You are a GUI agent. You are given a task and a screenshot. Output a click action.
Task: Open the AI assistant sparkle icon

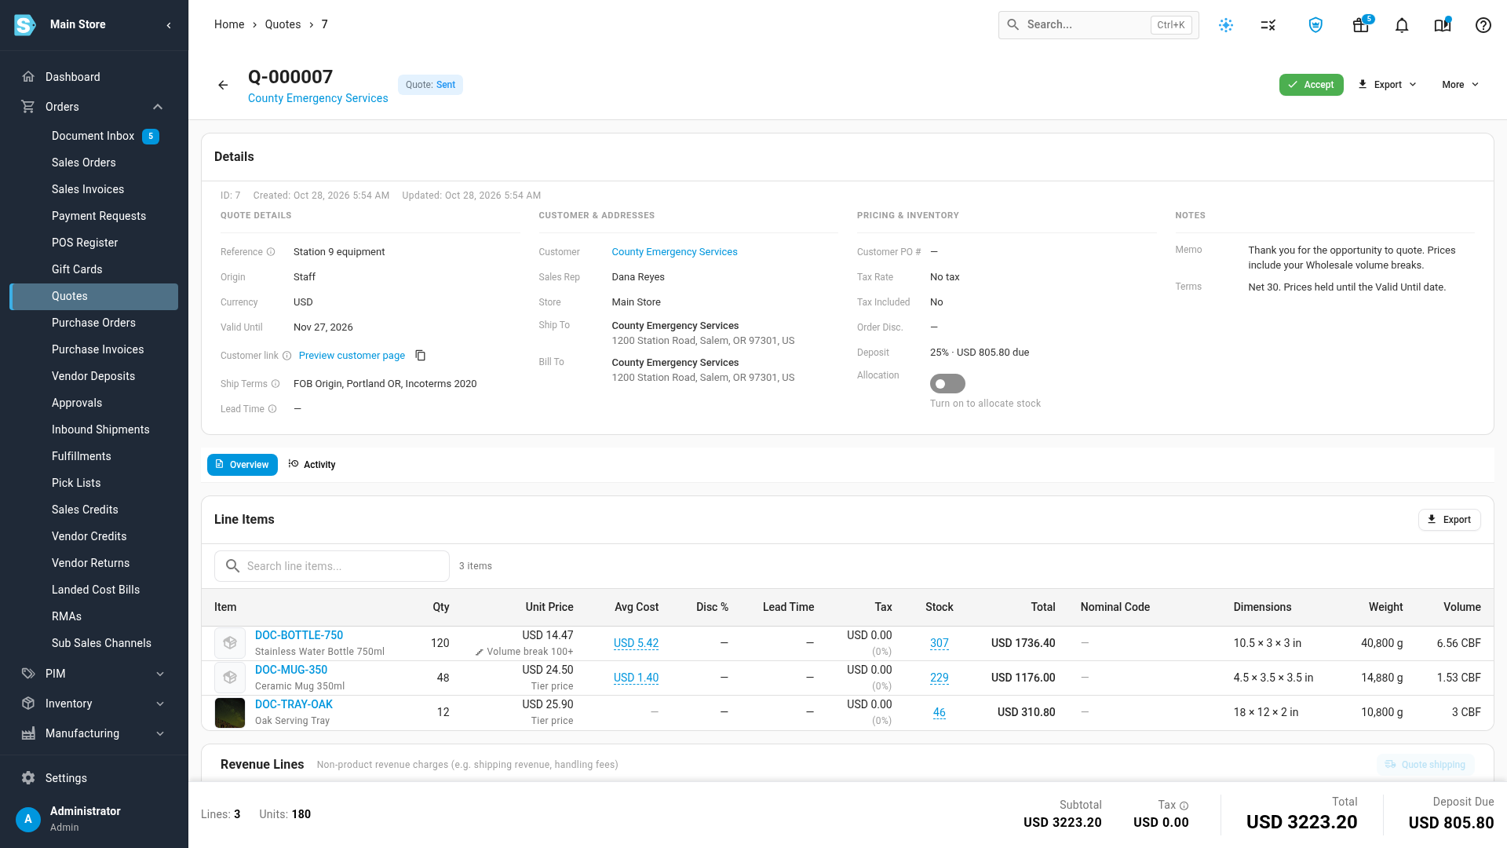coord(1226,25)
